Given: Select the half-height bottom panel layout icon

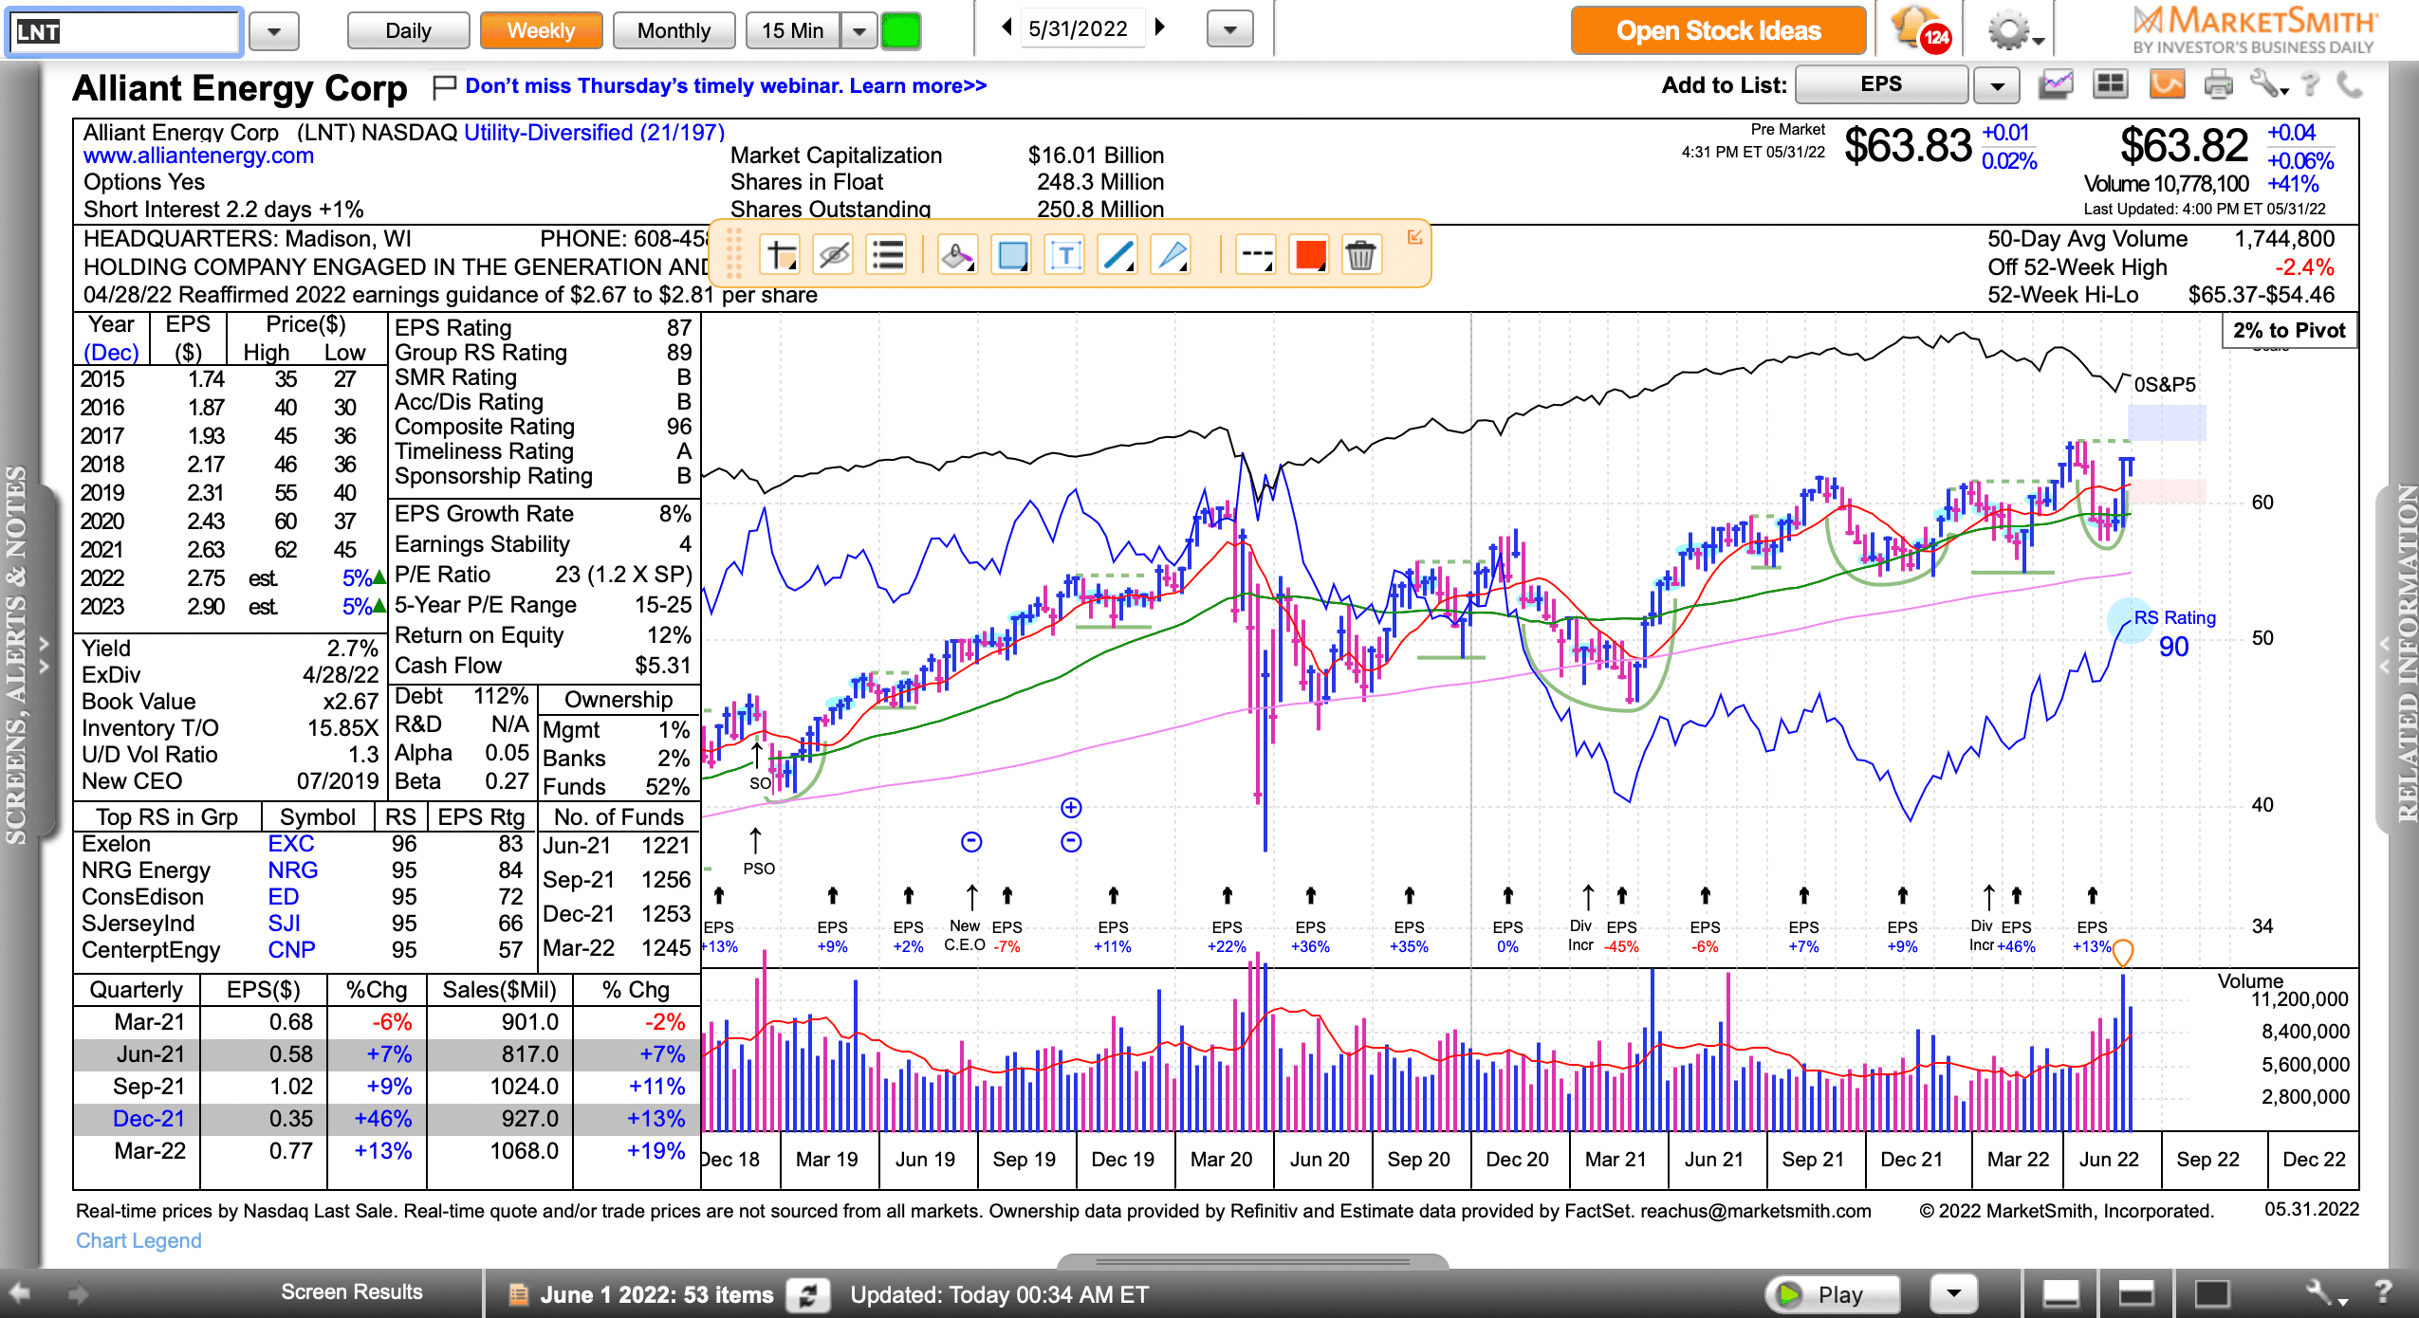Looking at the screenshot, I should (2136, 1293).
